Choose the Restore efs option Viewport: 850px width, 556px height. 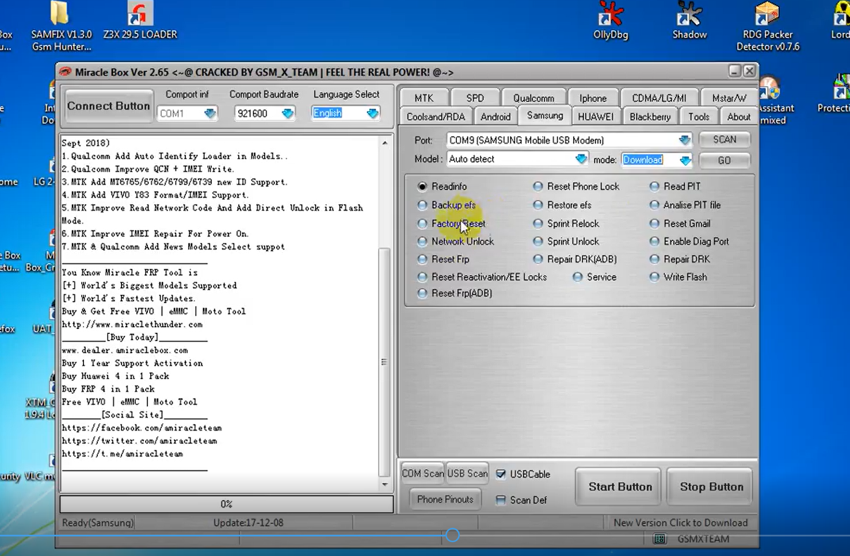(x=538, y=205)
